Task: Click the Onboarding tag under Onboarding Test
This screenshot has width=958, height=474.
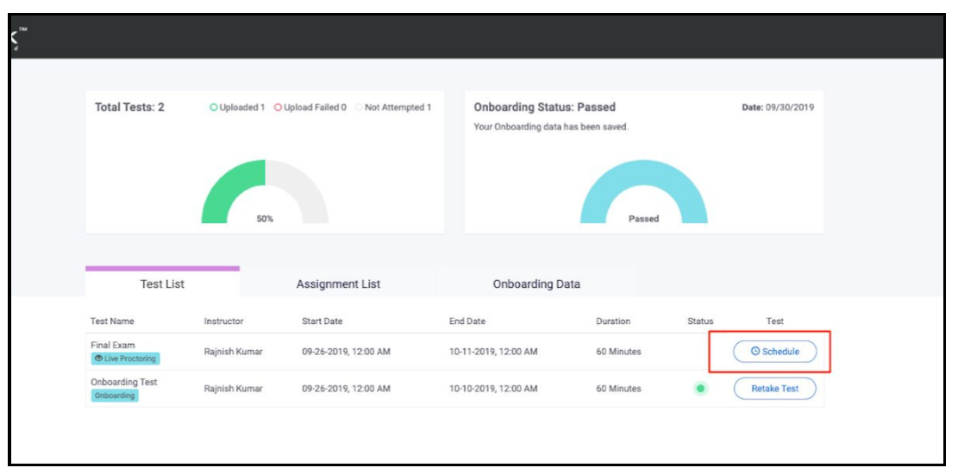Action: 115,396
